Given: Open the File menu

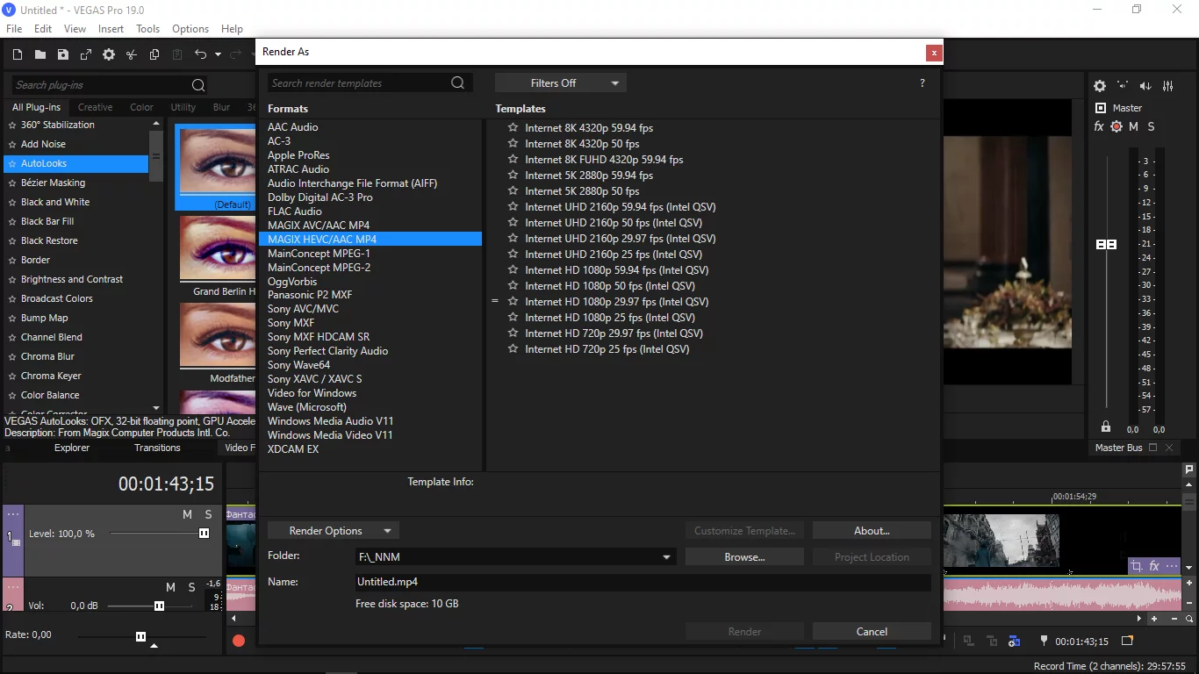Looking at the screenshot, I should pyautogui.click(x=14, y=29).
